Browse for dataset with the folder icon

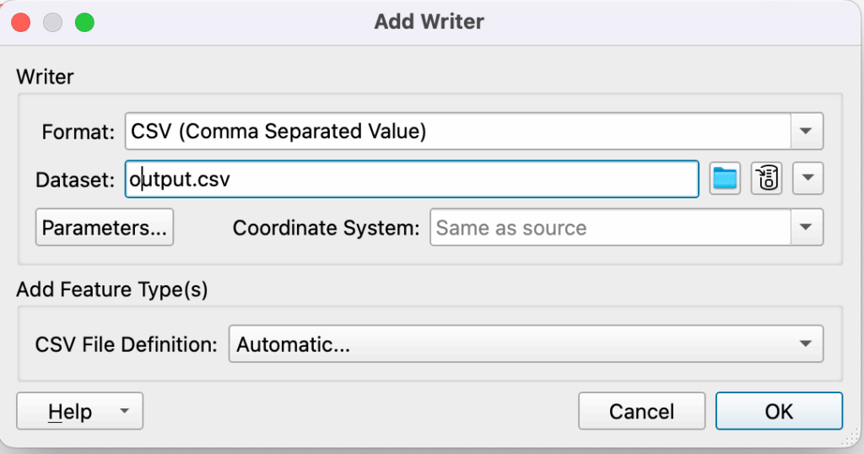[725, 179]
